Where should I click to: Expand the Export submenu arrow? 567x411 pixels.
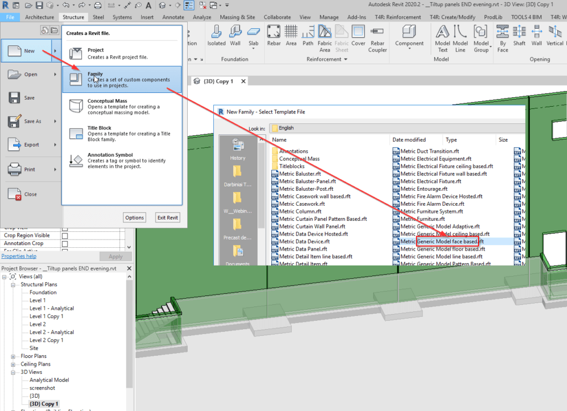pos(55,145)
